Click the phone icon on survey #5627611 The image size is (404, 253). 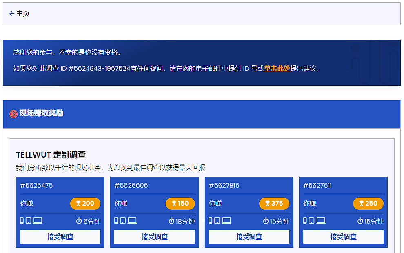coord(305,220)
